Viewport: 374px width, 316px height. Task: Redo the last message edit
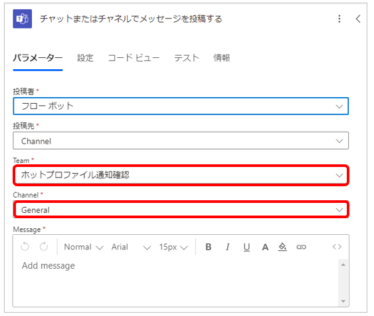tap(44, 247)
